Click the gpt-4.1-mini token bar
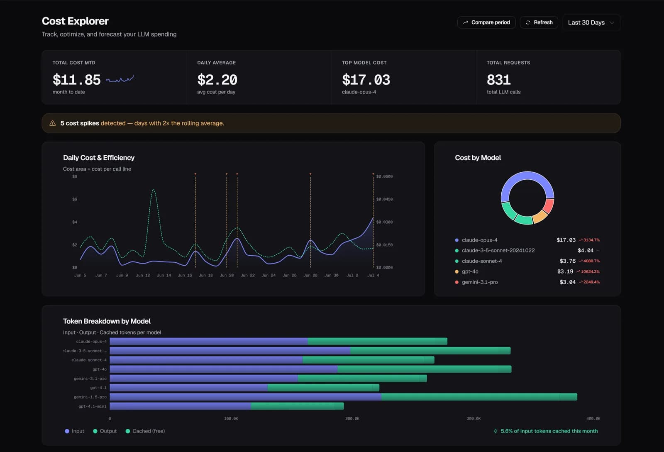This screenshot has height=452, width=664. [x=227, y=406]
